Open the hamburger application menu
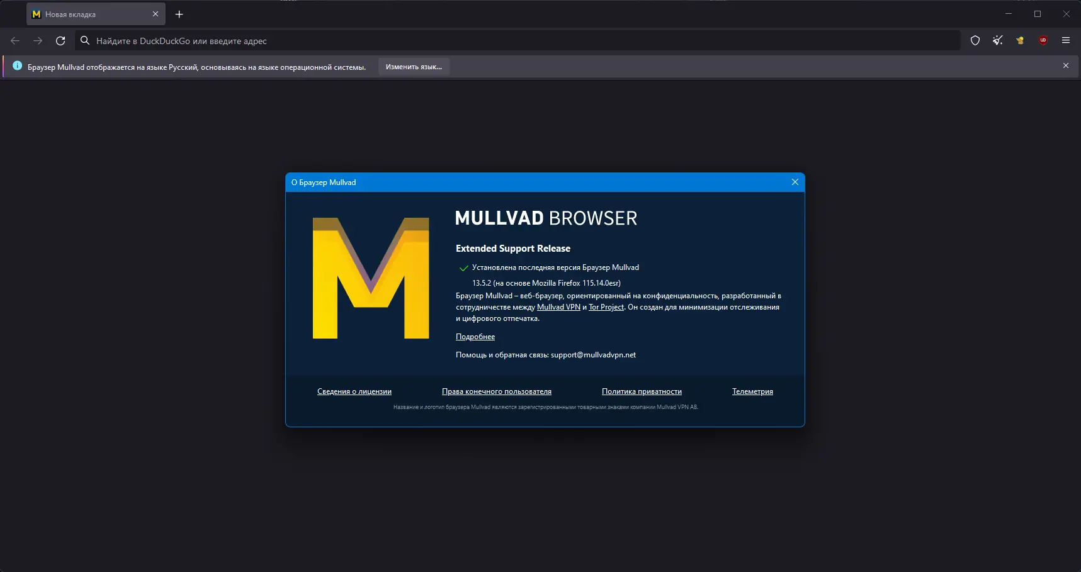Screen dimensions: 1081x572 point(1066,41)
